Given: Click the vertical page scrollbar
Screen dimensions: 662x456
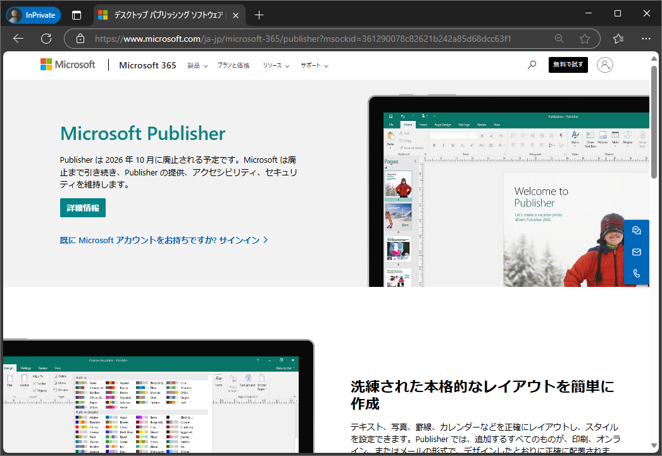Looking at the screenshot, I should pos(654,122).
